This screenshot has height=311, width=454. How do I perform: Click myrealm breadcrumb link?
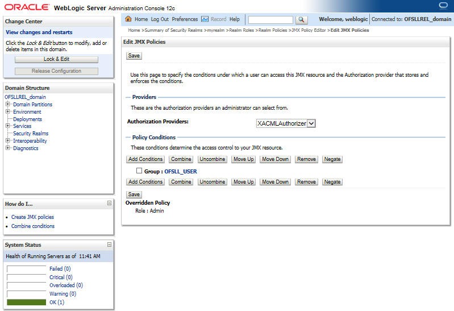216,30
